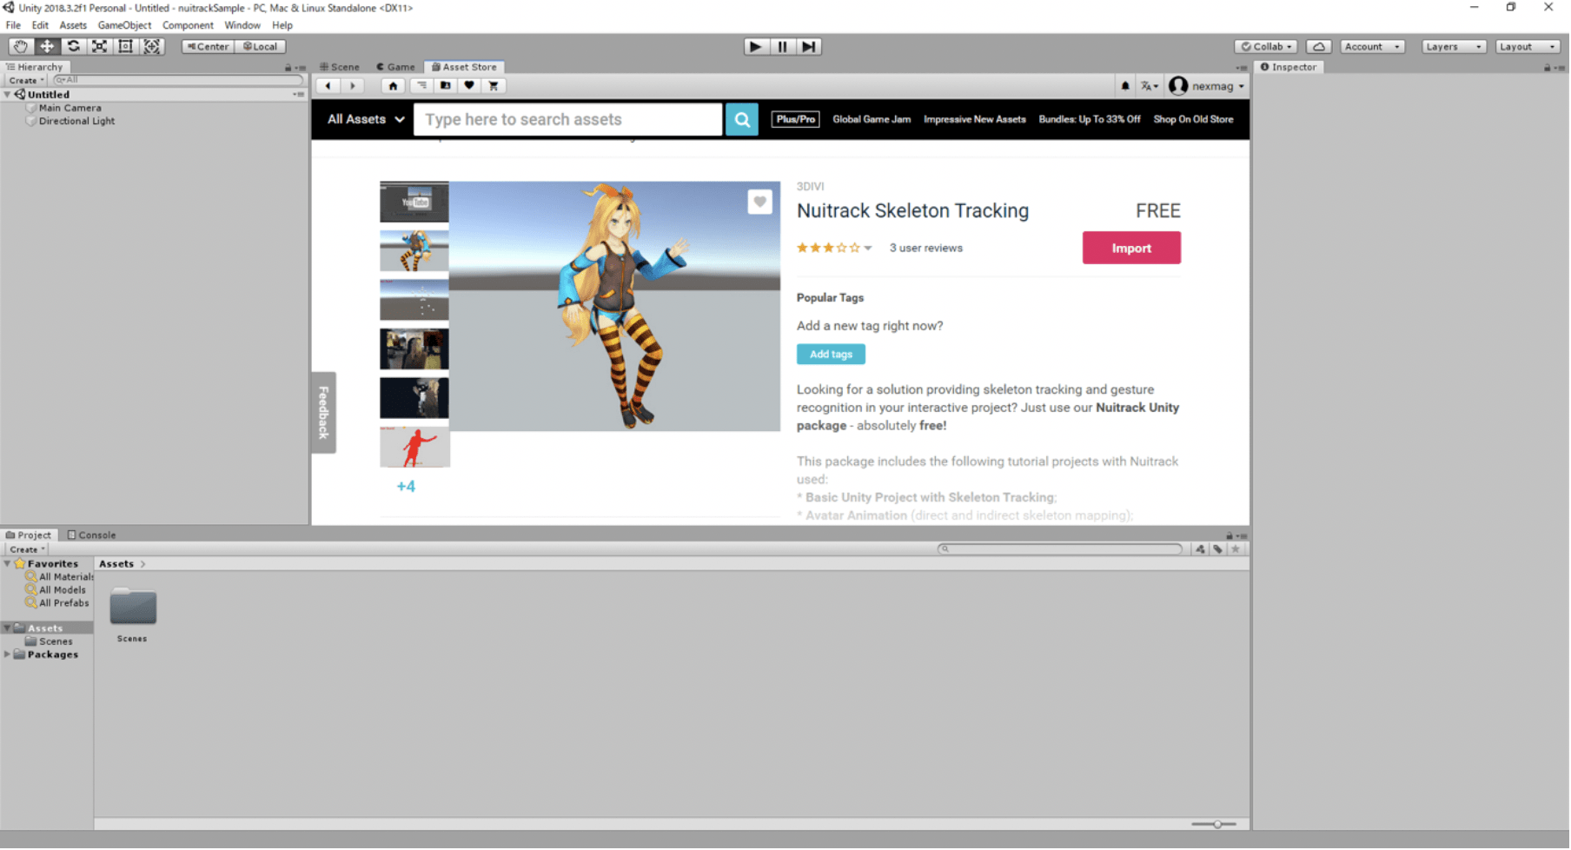Image resolution: width=1571 pixels, height=850 pixels.
Task: Open the Scenes folder thumbnail
Action: 132,608
